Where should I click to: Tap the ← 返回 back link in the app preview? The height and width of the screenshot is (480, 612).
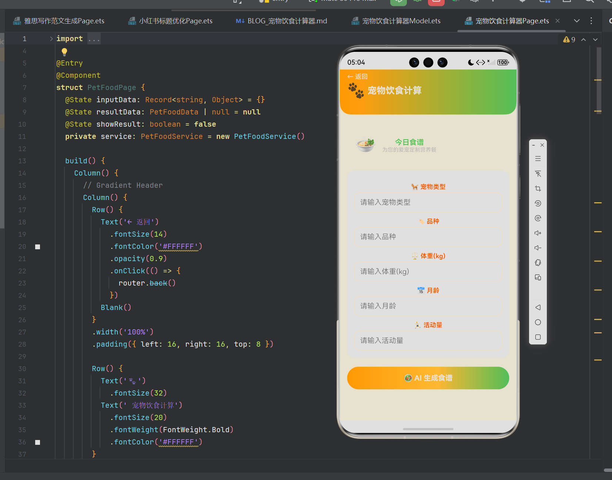click(x=357, y=77)
